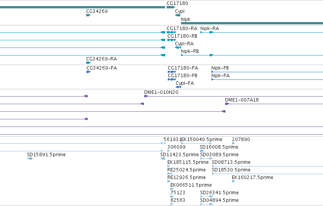Image resolution: width=323 pixels, height=206 pixels.
Task: Select the EK160217.5prime arrow glyph
Action: pyautogui.click(x=233, y=181)
